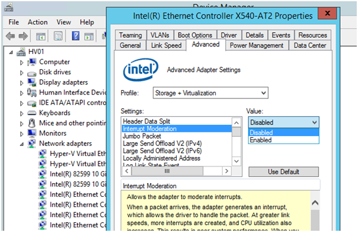Switch to the Link Speed tab
The width and height of the screenshot is (358, 232).
coord(166,45)
